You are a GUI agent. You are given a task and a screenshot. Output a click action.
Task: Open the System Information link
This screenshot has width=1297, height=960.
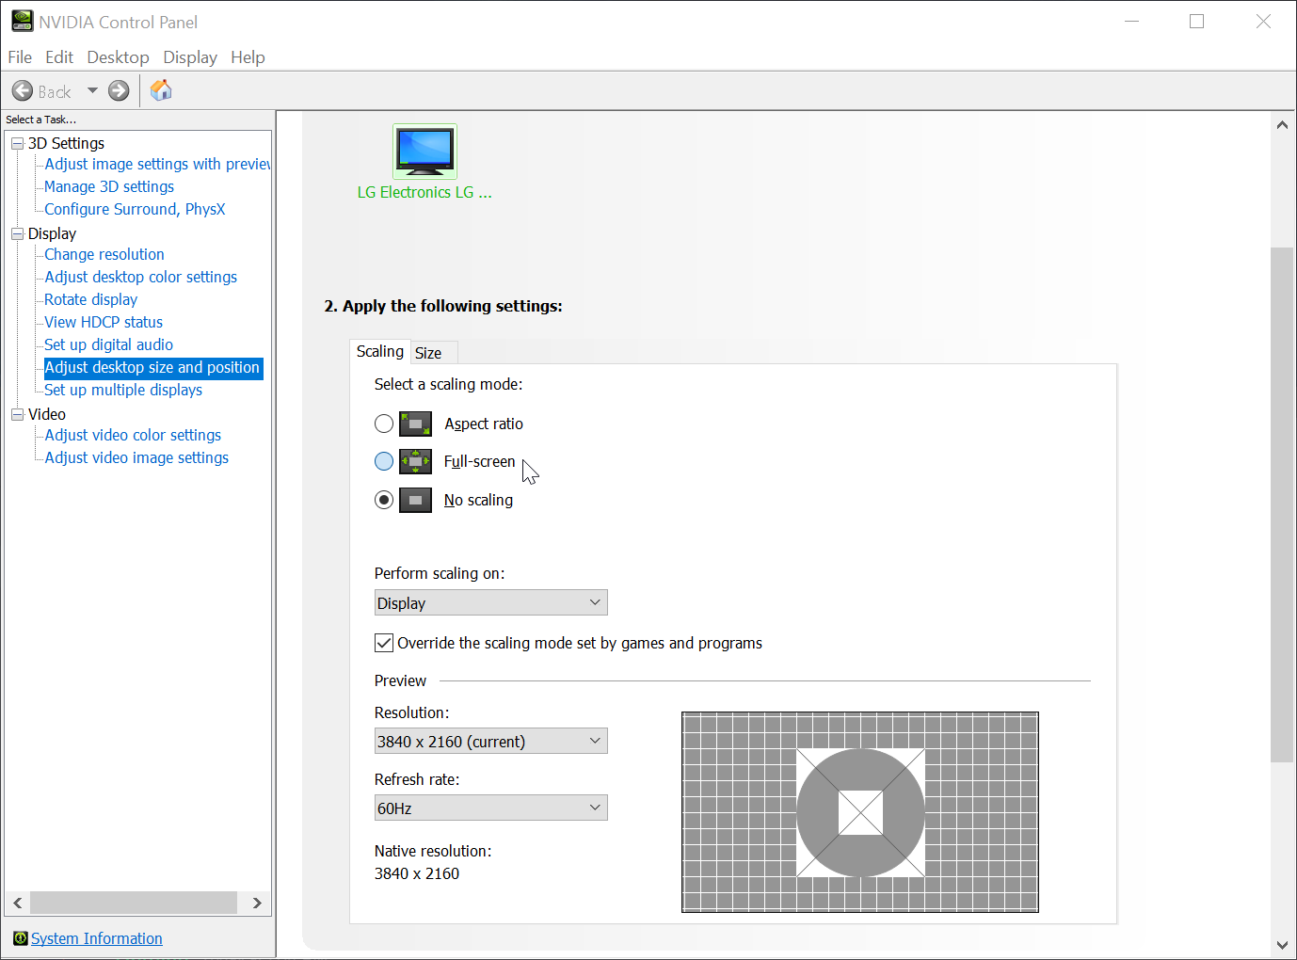97,938
